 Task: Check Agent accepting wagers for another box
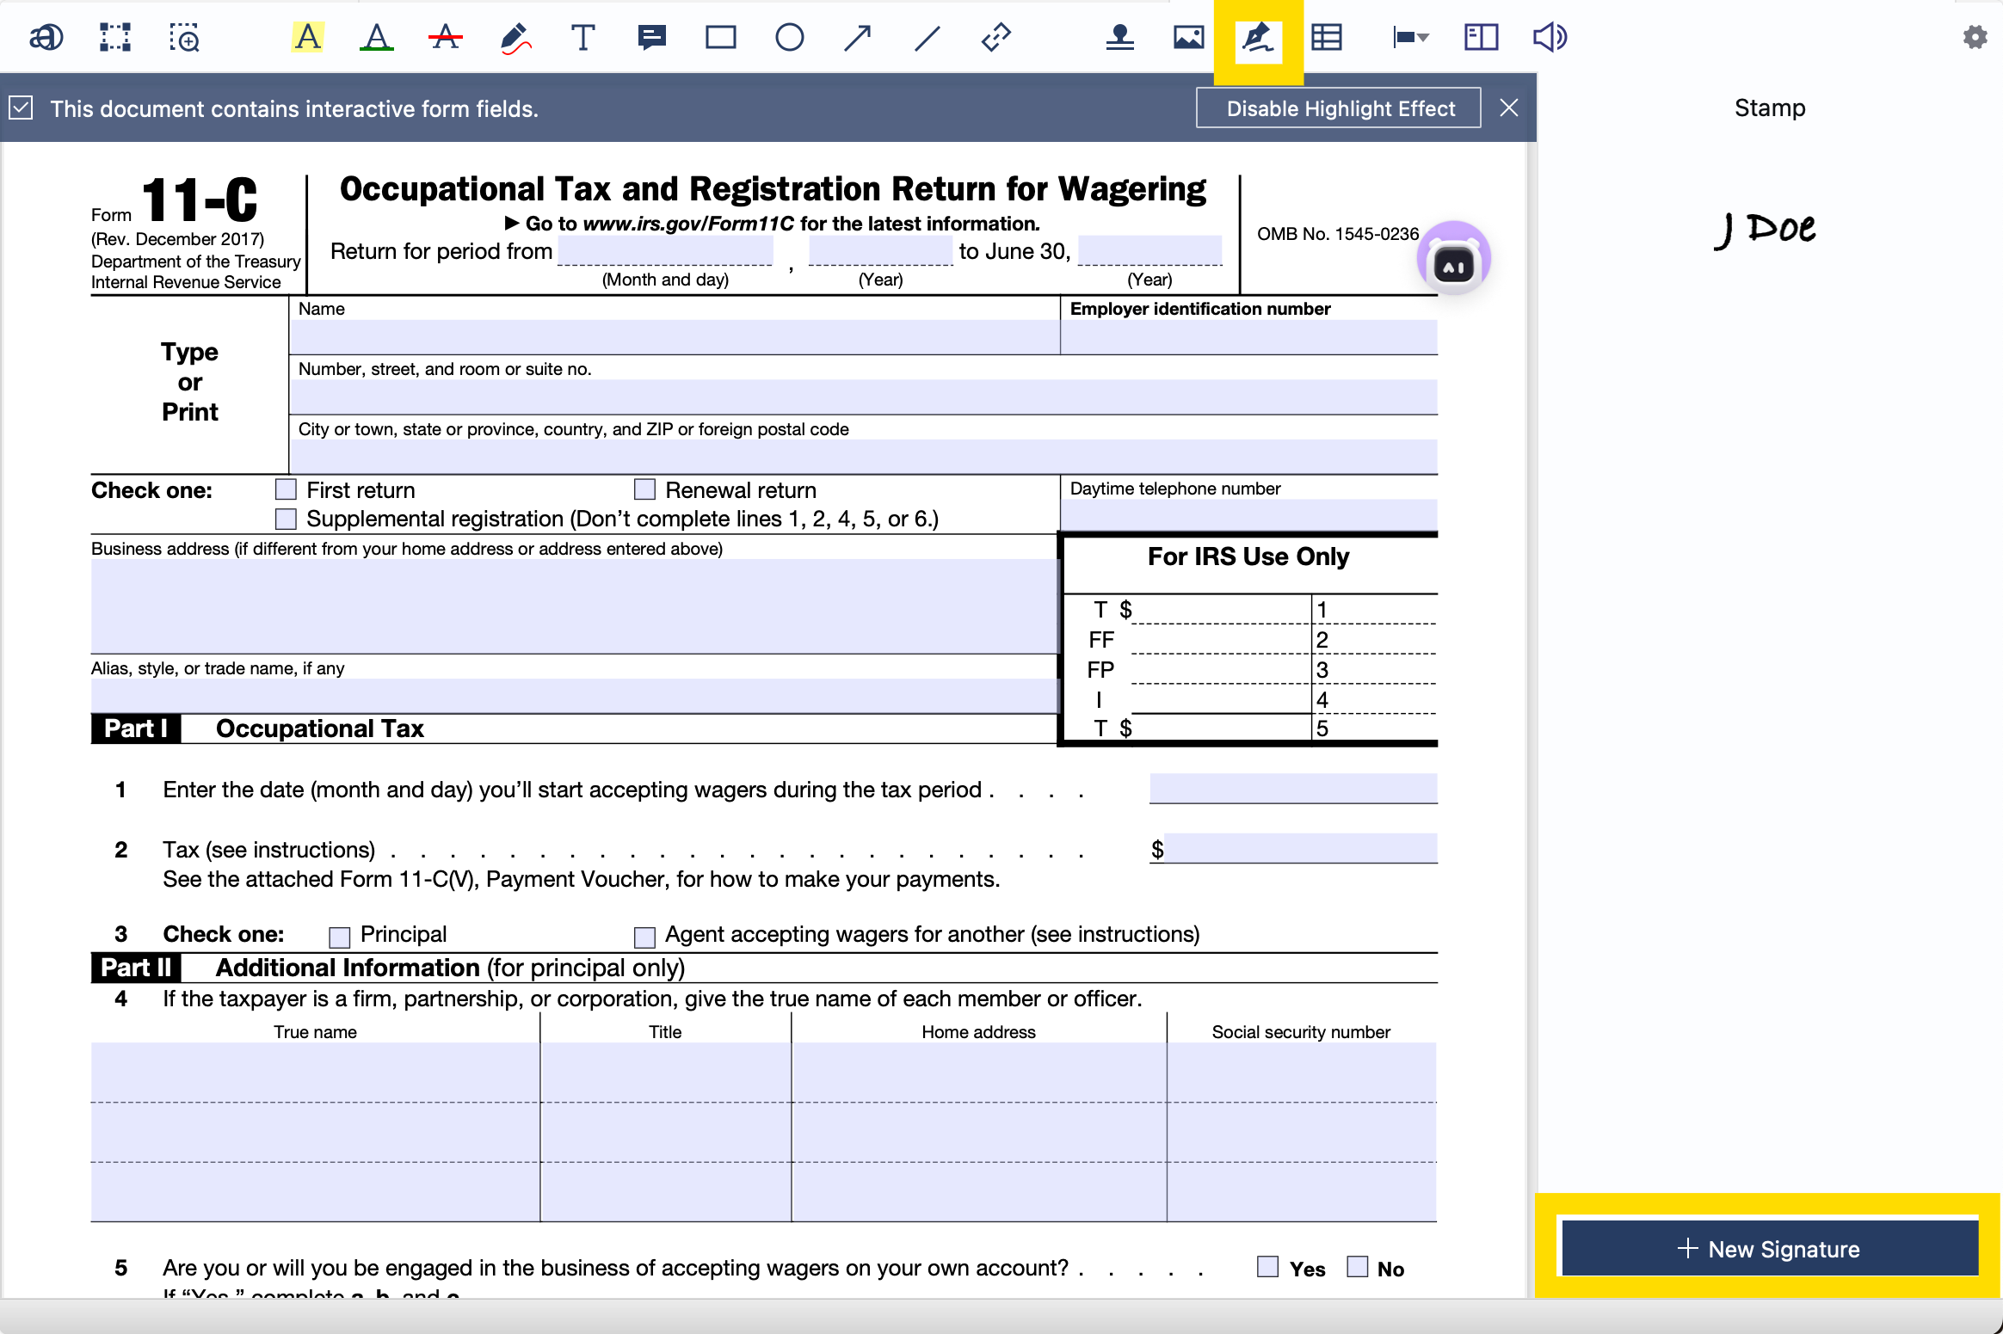[x=644, y=936]
